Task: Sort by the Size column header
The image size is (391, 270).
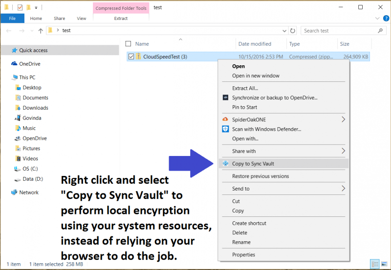Action: point(354,44)
